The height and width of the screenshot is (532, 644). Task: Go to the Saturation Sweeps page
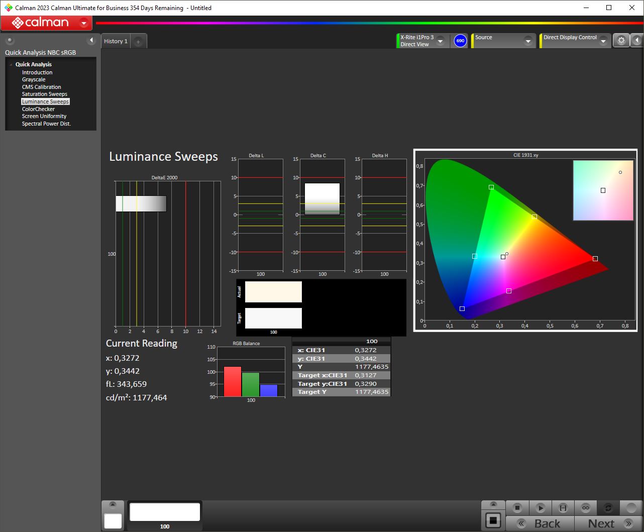[x=44, y=94]
